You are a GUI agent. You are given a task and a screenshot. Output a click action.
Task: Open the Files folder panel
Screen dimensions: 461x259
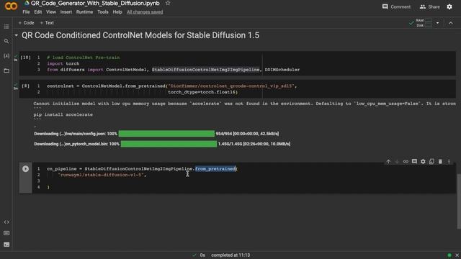(x=6, y=71)
